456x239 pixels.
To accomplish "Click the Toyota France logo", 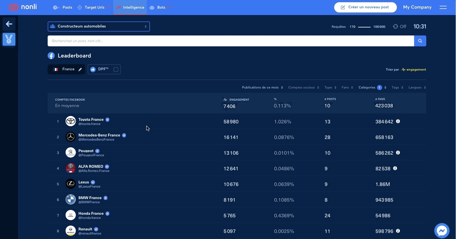I will click(x=71, y=121).
